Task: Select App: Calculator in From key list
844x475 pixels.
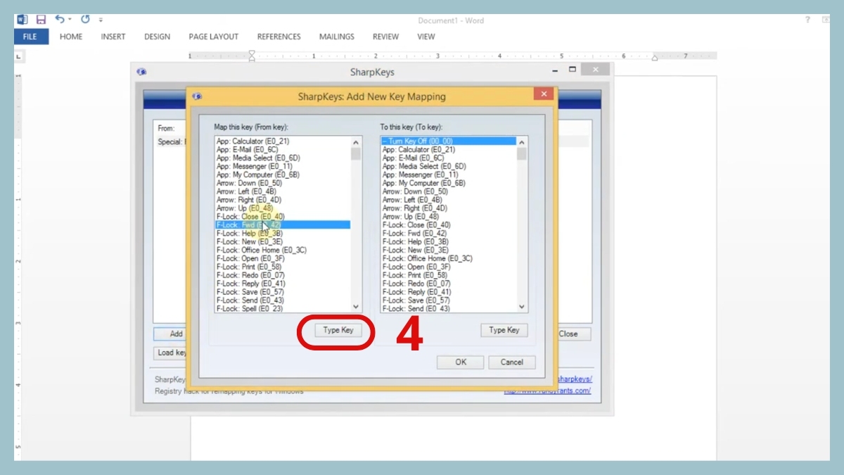Action: tap(283, 141)
